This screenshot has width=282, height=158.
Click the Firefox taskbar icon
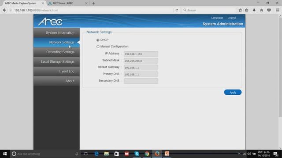(x=157, y=154)
